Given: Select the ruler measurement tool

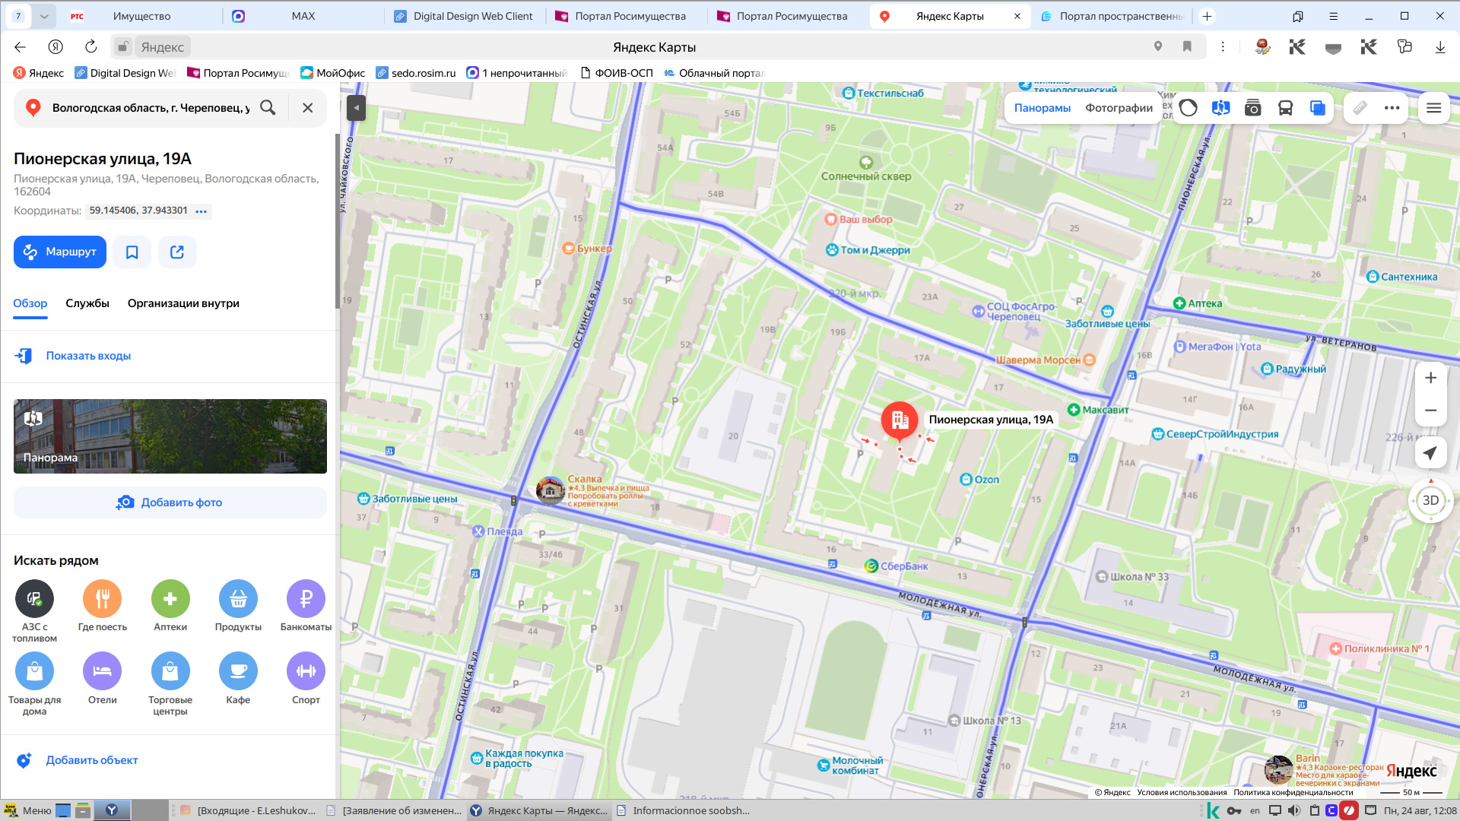Looking at the screenshot, I should (x=1360, y=108).
